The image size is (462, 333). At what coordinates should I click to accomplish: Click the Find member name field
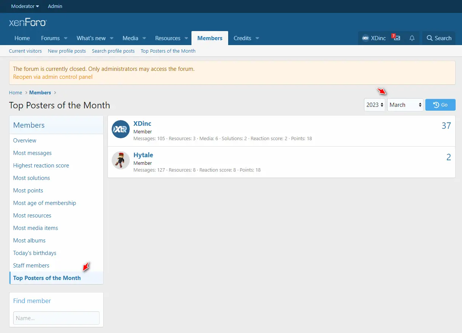56,318
